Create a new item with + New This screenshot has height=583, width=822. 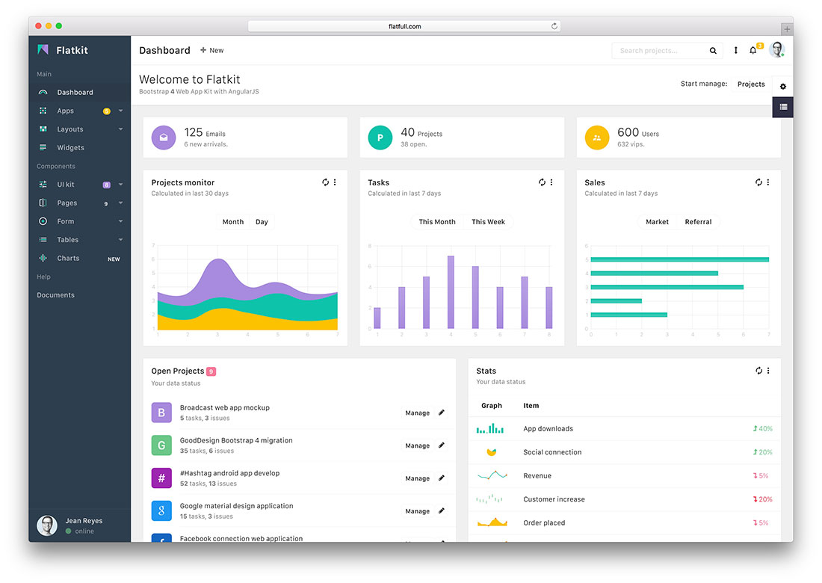click(x=211, y=50)
